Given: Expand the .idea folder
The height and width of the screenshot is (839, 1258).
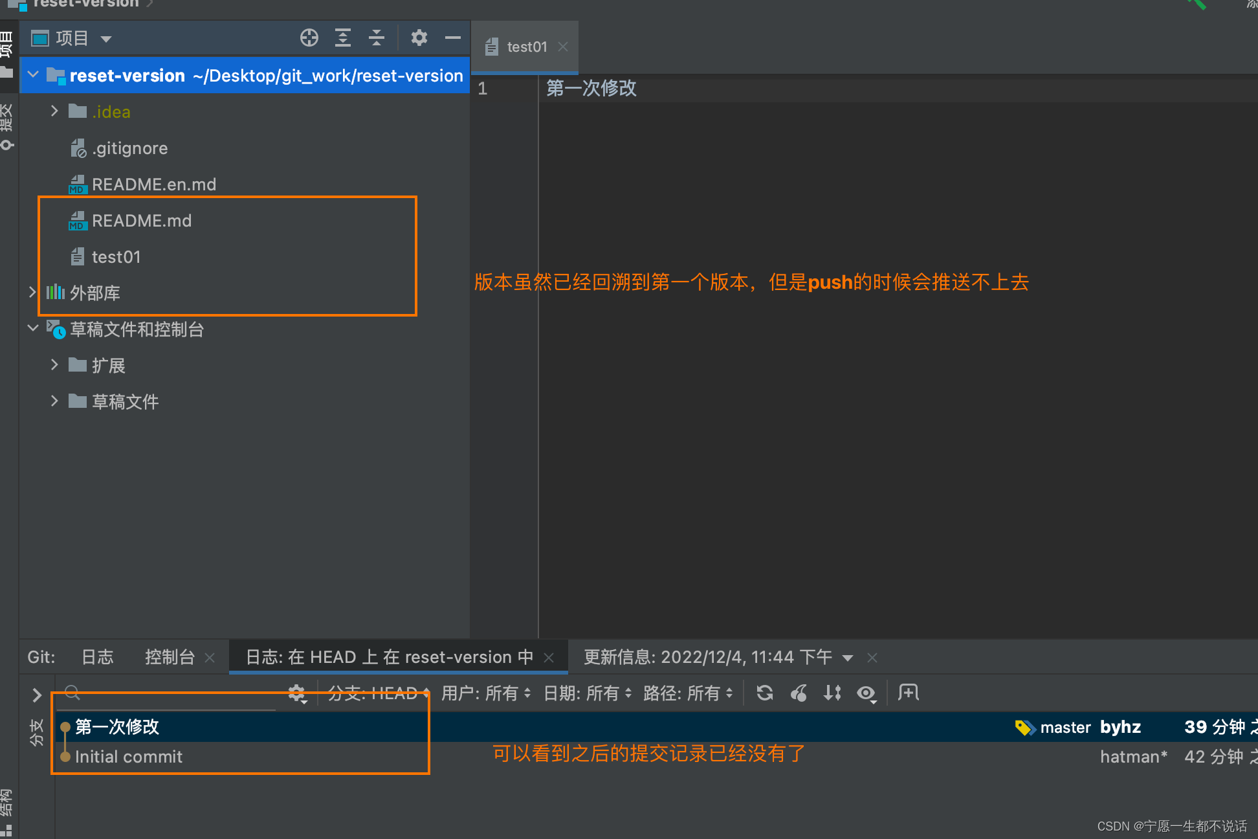Looking at the screenshot, I should (x=55, y=111).
